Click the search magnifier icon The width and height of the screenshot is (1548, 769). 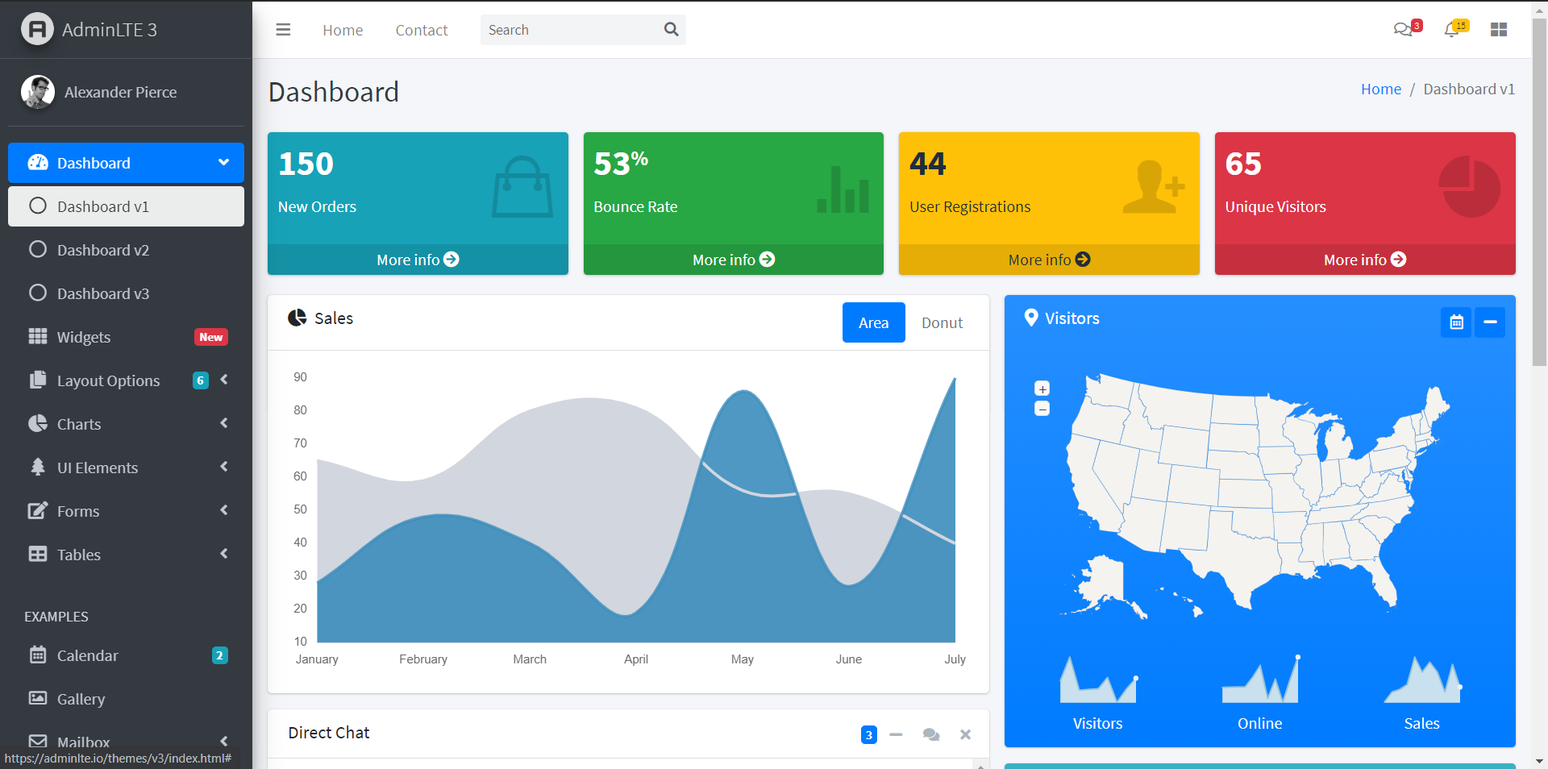[672, 29]
